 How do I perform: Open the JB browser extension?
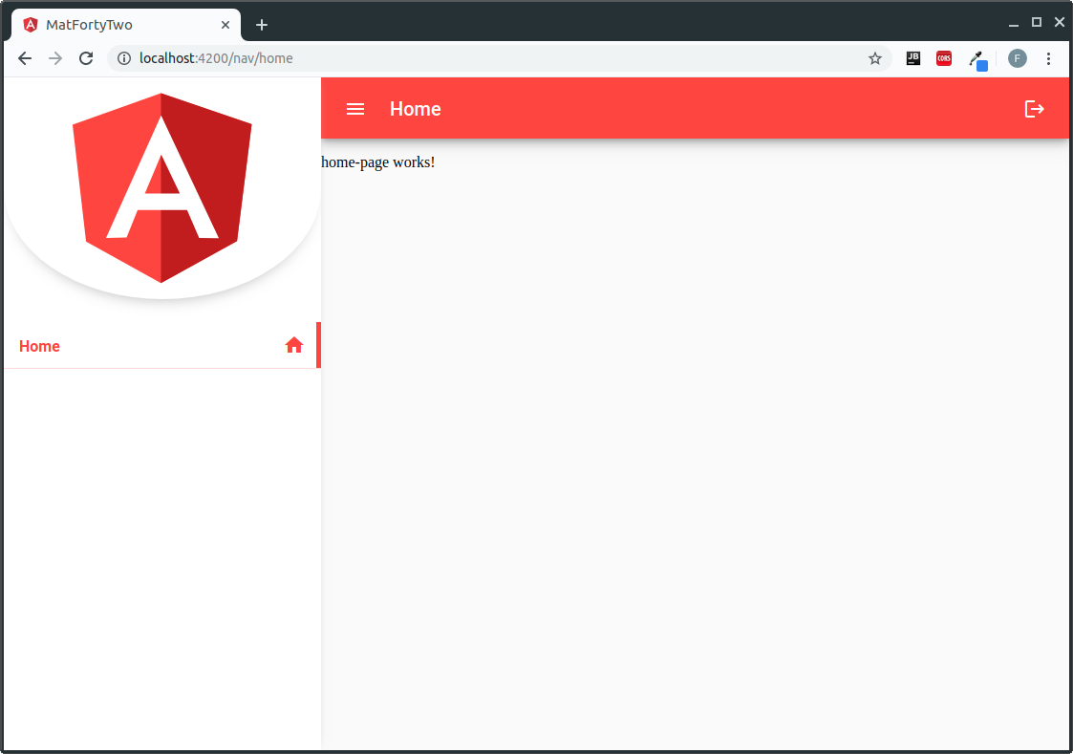point(913,58)
